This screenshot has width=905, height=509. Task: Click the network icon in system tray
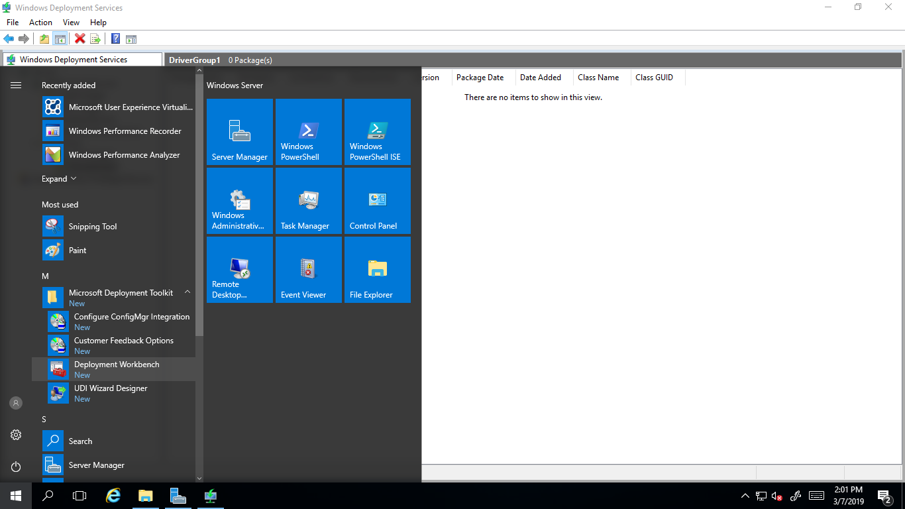(x=761, y=496)
